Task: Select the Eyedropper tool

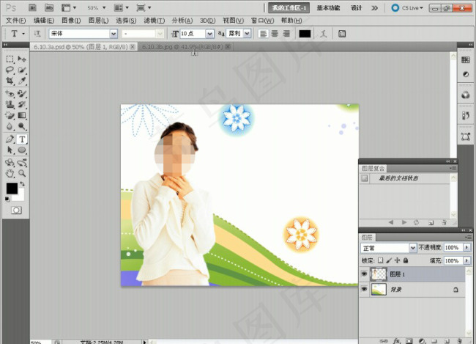Action: (22, 81)
